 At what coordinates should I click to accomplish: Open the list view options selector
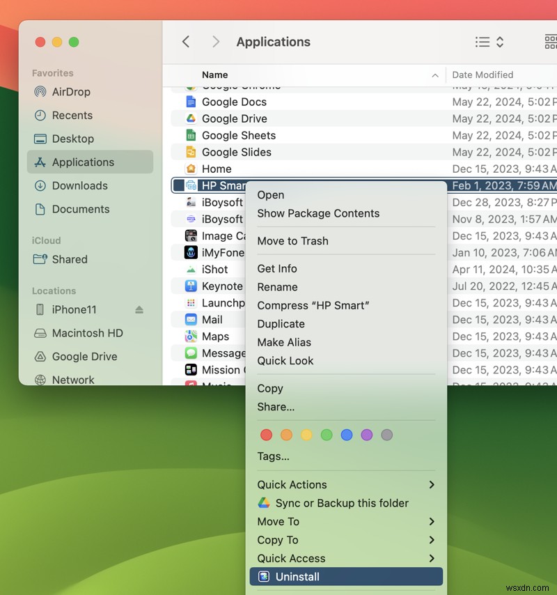point(489,42)
